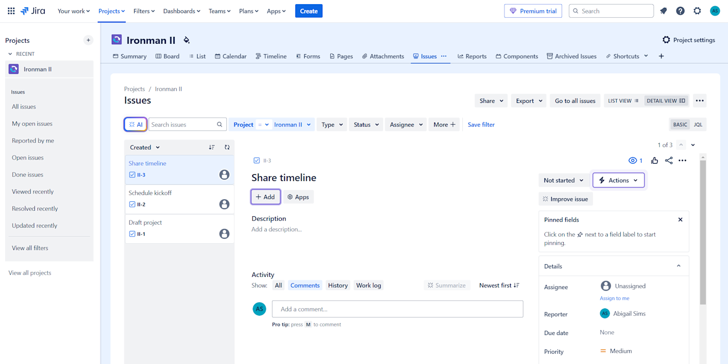Select the Basic search mode

[x=680, y=125]
